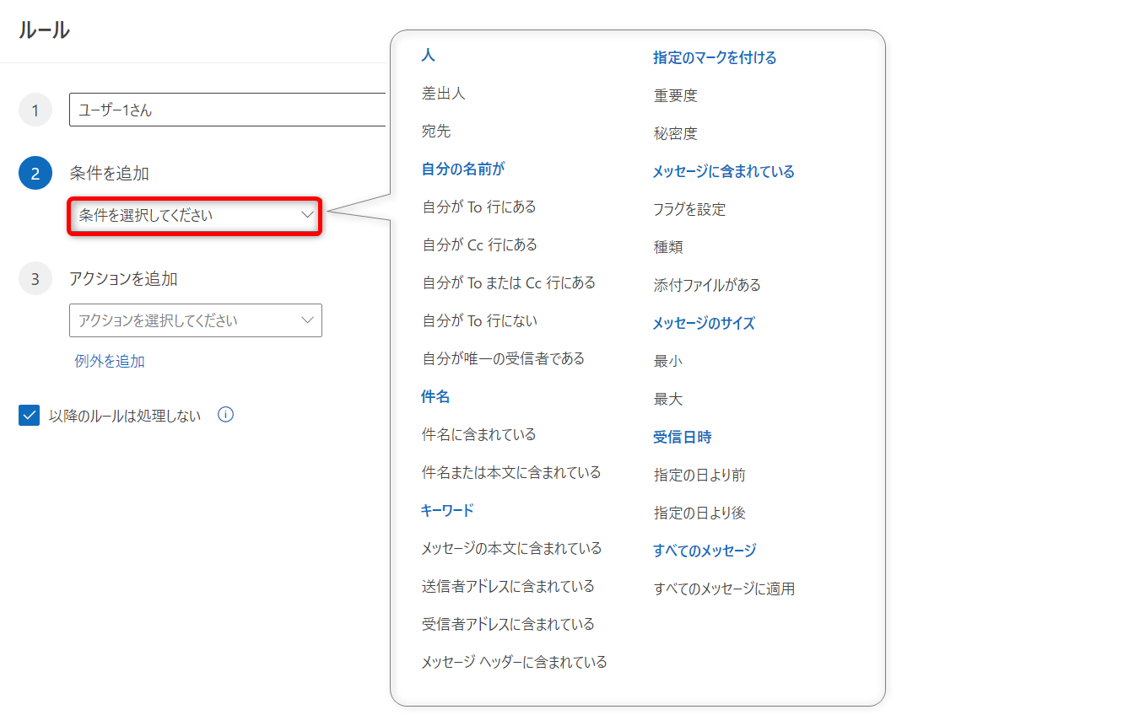Click the info icon beside 以降のルールは処理しない
The image size is (1134, 715).
225,415
